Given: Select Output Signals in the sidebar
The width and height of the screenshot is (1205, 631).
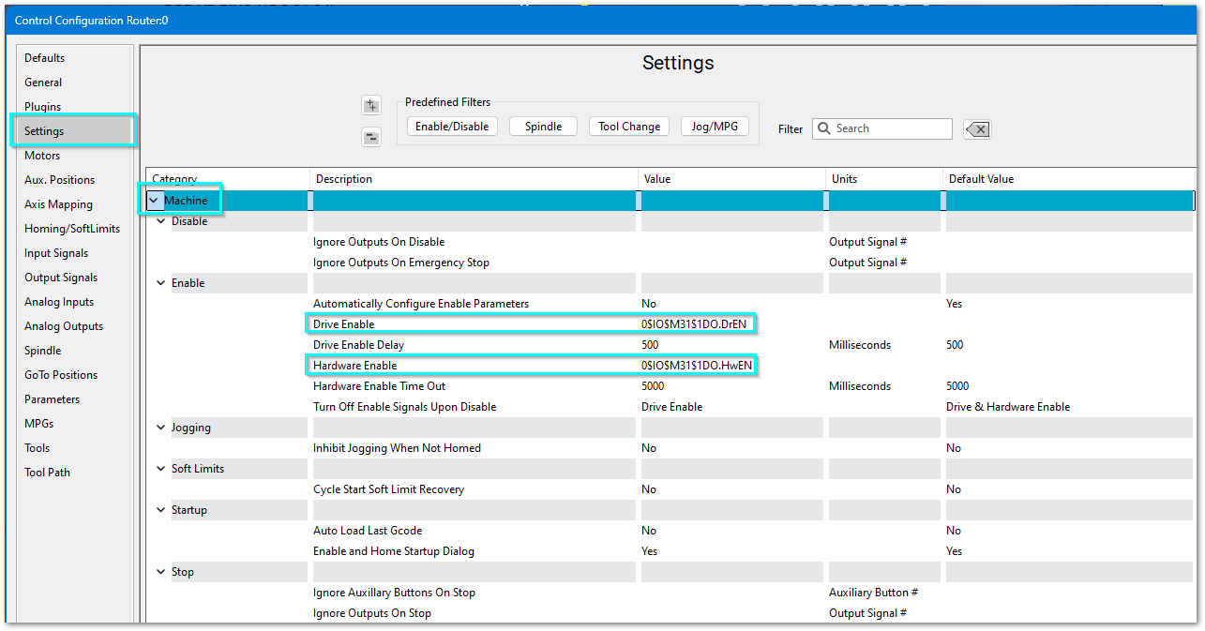Looking at the screenshot, I should [x=61, y=278].
